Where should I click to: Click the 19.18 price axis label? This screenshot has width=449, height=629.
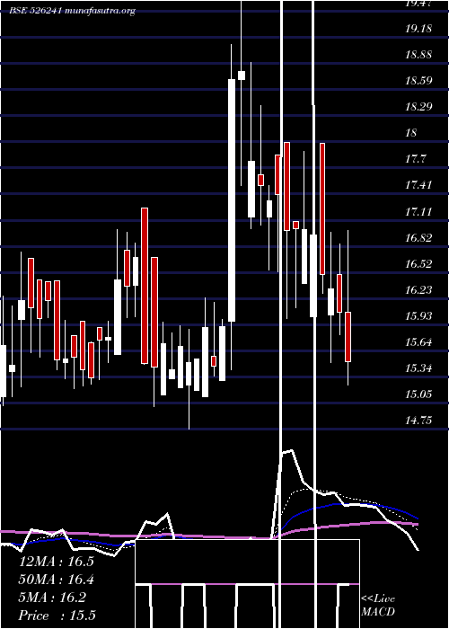click(x=418, y=29)
